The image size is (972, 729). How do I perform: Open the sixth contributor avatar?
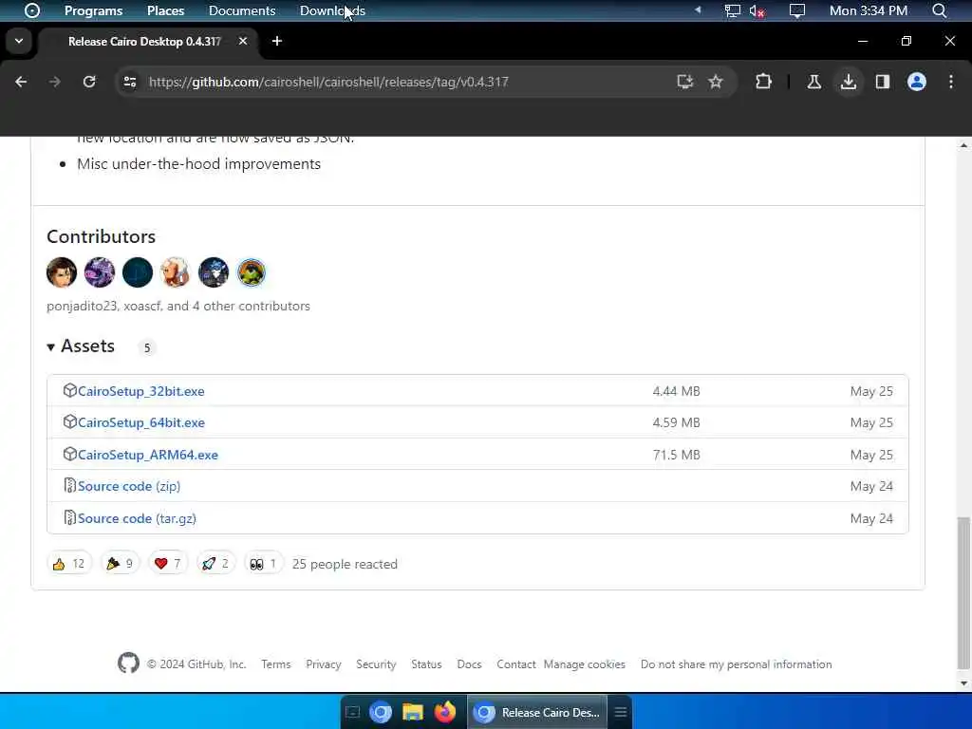coord(251,272)
